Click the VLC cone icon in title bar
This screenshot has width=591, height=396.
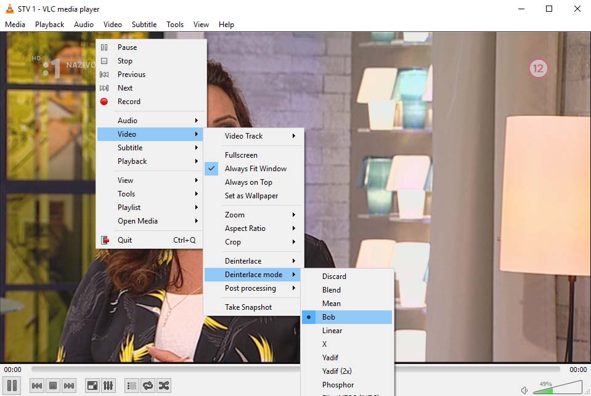coord(9,9)
